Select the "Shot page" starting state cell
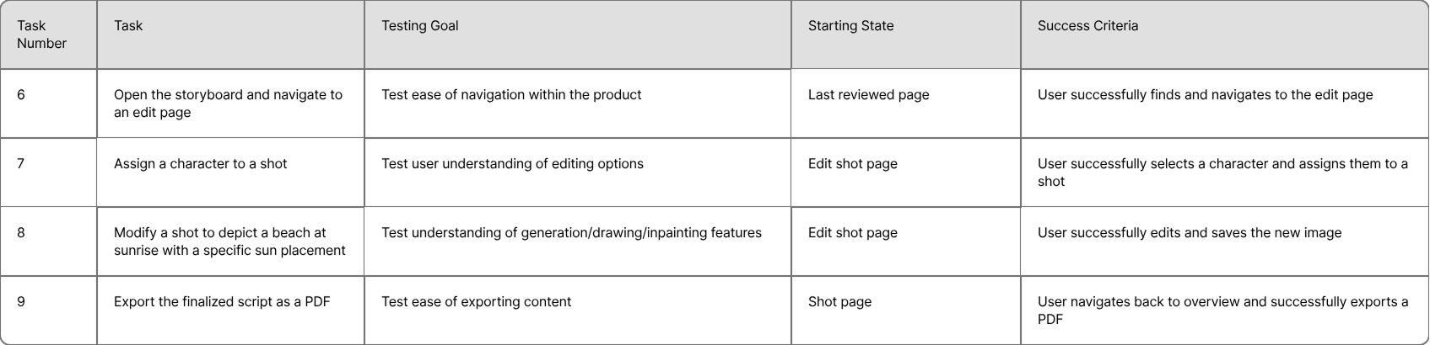 [x=839, y=302]
